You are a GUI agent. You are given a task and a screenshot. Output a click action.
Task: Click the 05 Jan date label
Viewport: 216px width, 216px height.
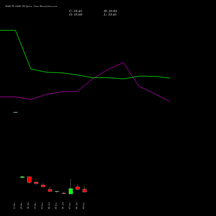pos(56,206)
